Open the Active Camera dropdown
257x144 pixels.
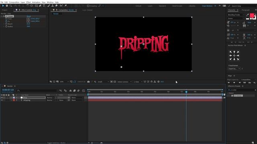124,82
